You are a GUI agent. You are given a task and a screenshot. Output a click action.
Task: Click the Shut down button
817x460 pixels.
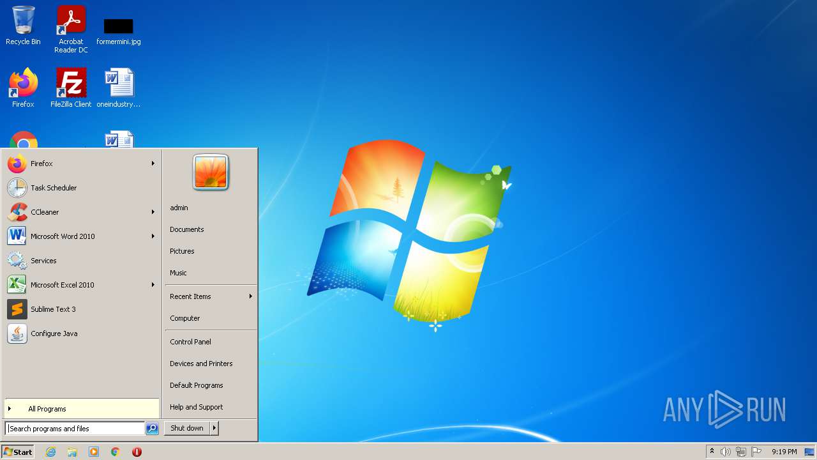(187, 428)
